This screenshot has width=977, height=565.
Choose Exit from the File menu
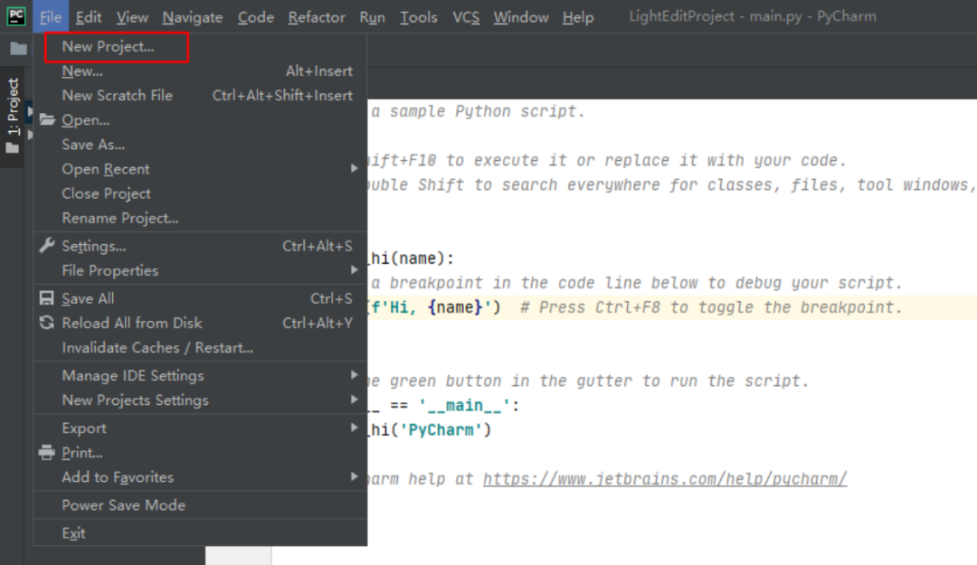[200, 533]
